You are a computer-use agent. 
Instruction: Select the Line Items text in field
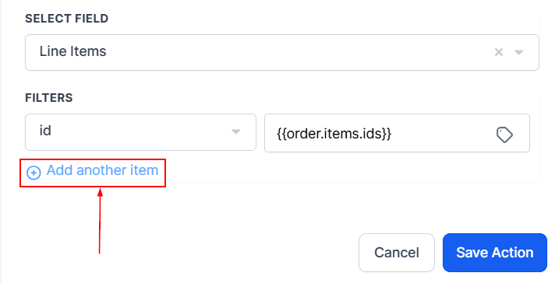[x=72, y=51]
